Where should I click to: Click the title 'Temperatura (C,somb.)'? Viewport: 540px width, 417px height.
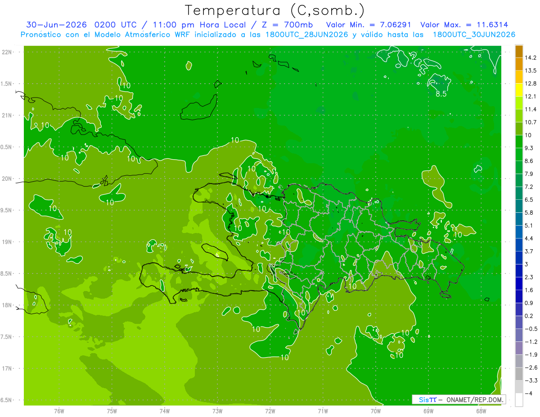pyautogui.click(x=274, y=10)
